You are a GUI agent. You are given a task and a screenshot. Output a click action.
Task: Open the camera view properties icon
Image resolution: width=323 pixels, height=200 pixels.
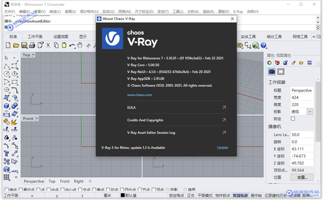pyautogui.click(x=272, y=72)
